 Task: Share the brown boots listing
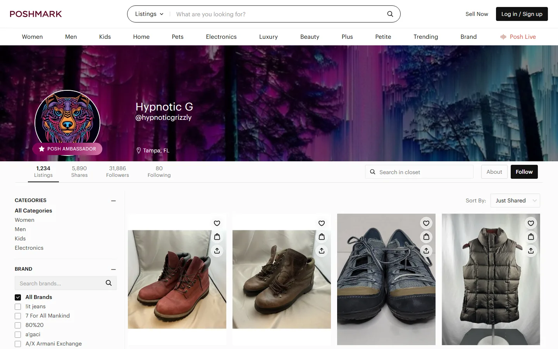(x=322, y=251)
